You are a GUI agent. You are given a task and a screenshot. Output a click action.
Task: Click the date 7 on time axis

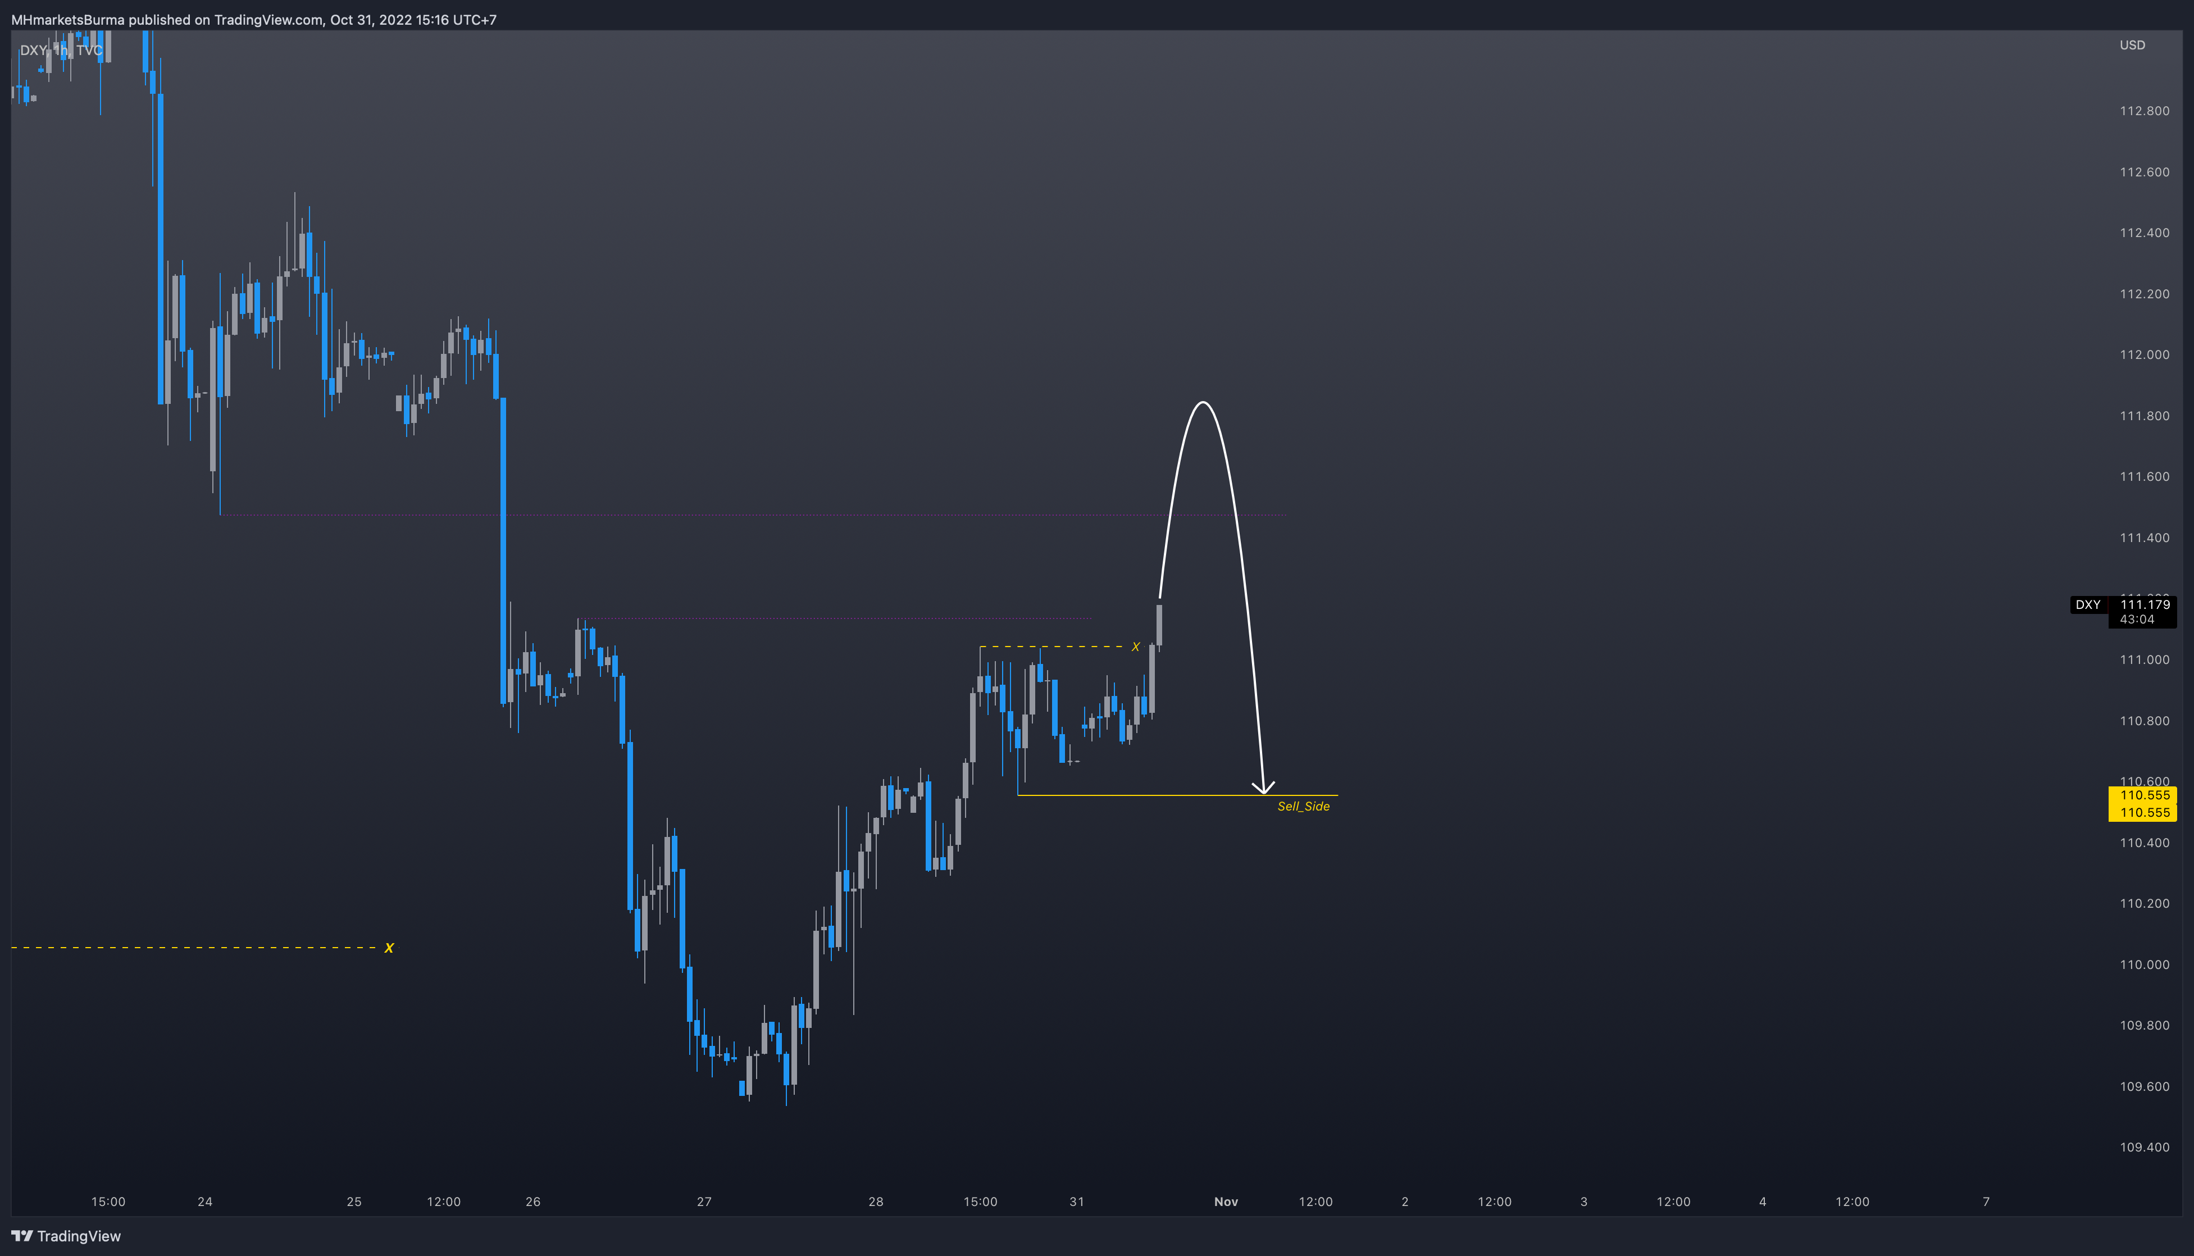click(1986, 1202)
